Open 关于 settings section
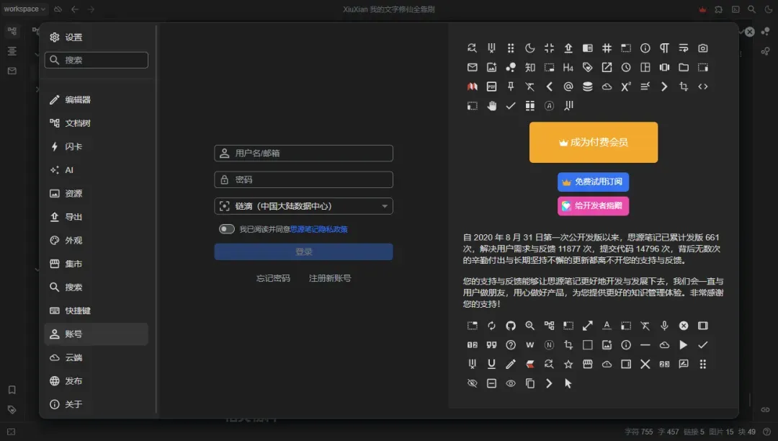Viewport: 778px width, 441px height. tap(97, 404)
